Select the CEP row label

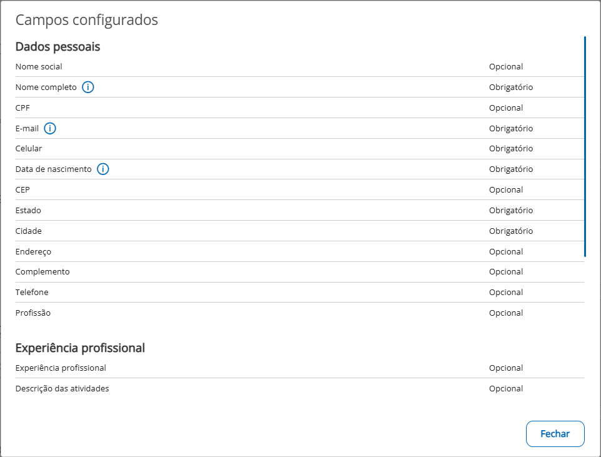[22, 190]
